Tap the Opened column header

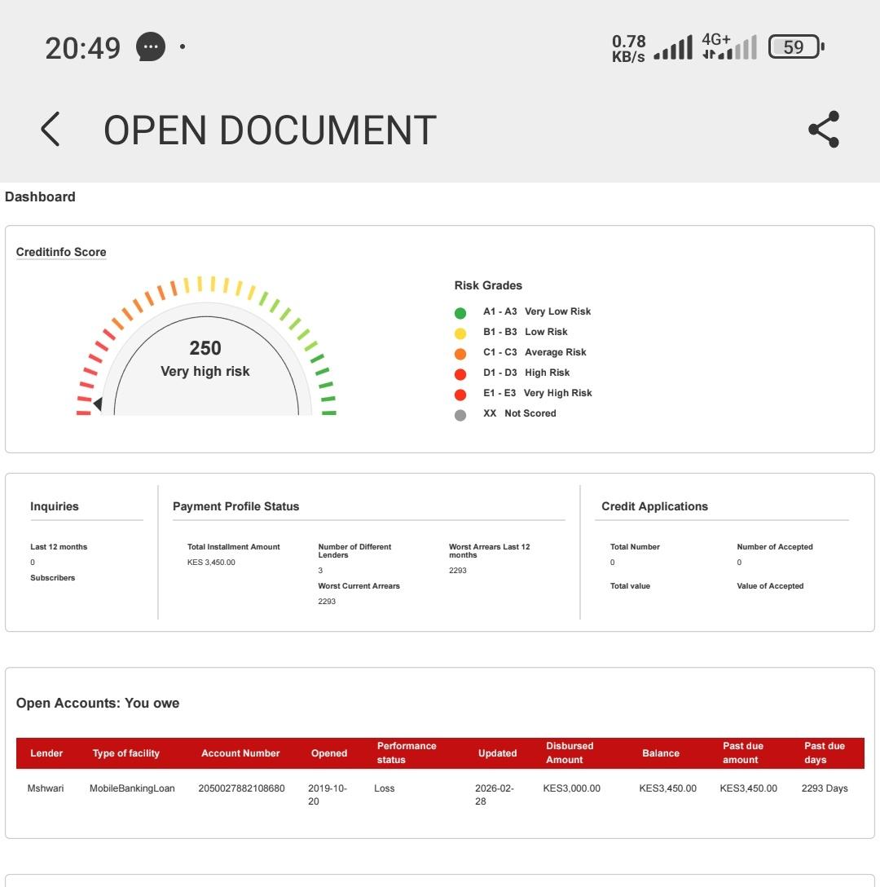pos(329,753)
